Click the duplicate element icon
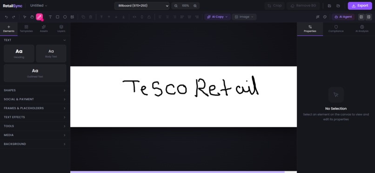Image resolution: width=375 pixels, height=173 pixels. tap(83, 17)
